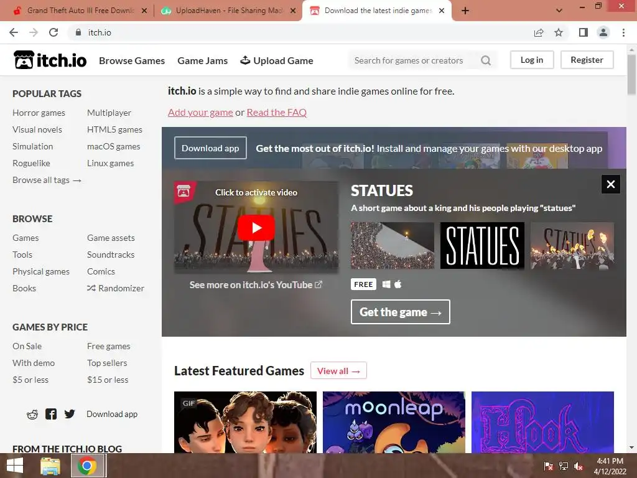637x478 pixels.
Task: Browse Soundtracks category
Action: click(111, 255)
